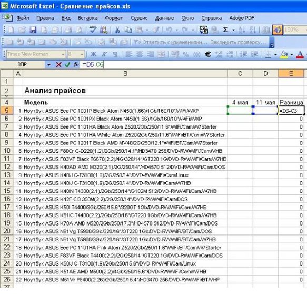Click the Redo arrow icon
Viewport: 307px width, 294px height.
185,30
